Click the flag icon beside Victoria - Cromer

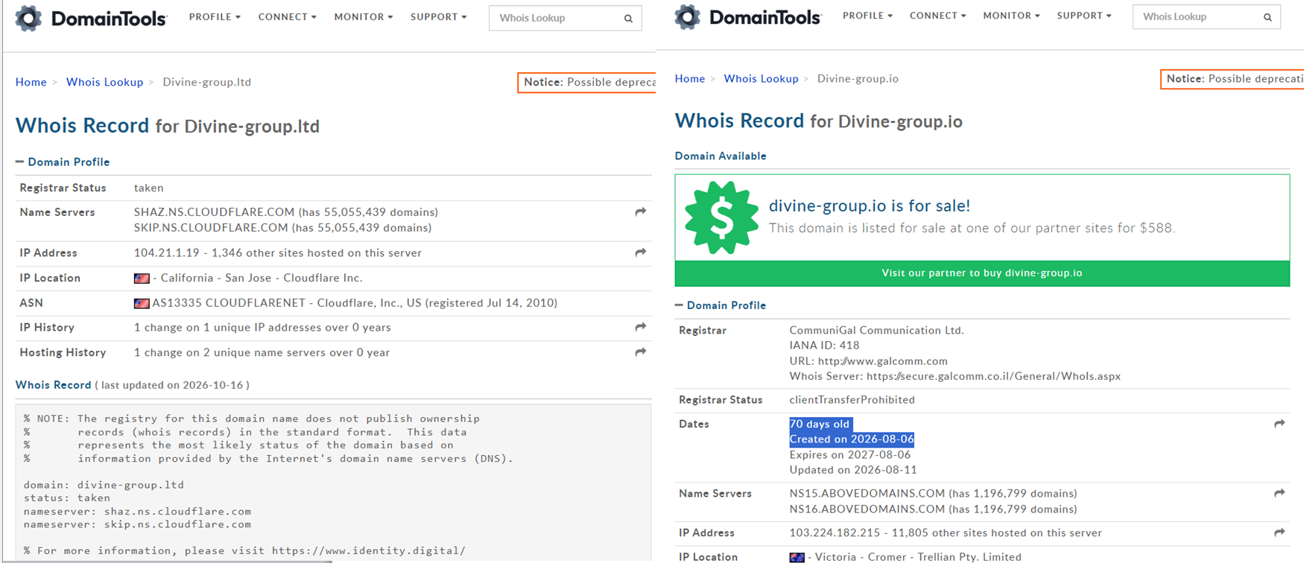click(x=797, y=557)
